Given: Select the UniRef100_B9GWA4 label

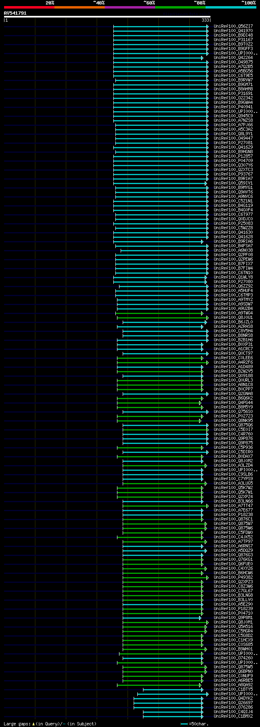Looking at the screenshot, I should [x=233, y=102].
